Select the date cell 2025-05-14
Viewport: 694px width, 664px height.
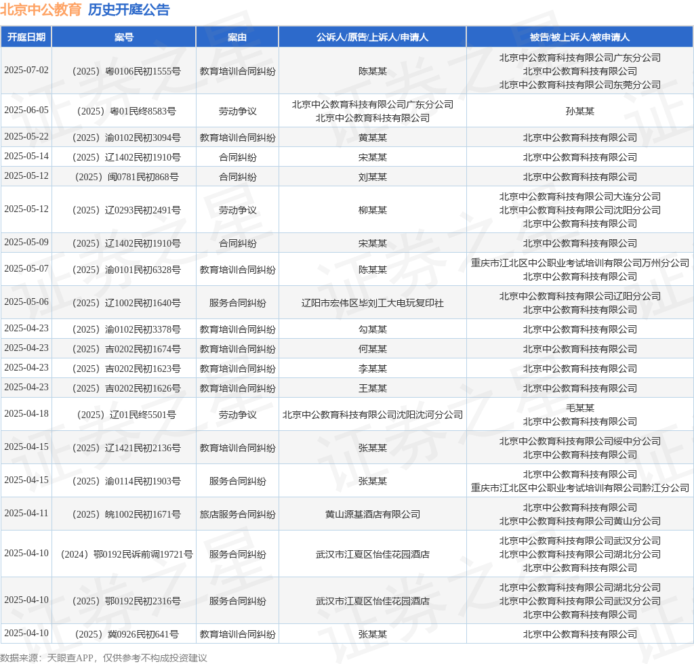point(26,156)
